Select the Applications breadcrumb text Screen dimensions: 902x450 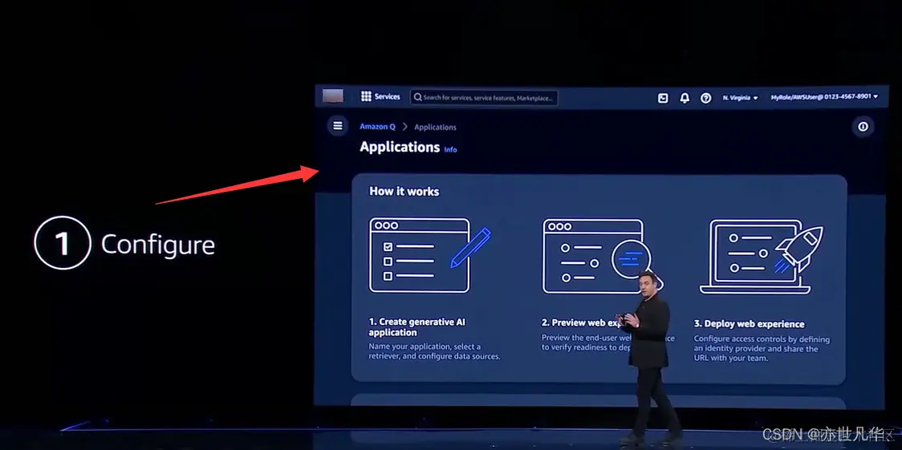pyautogui.click(x=436, y=127)
